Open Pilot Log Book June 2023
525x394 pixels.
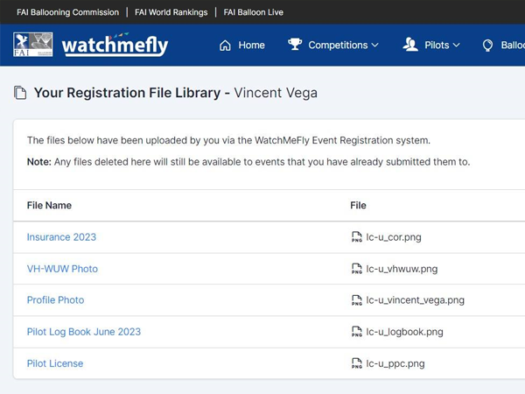point(83,332)
